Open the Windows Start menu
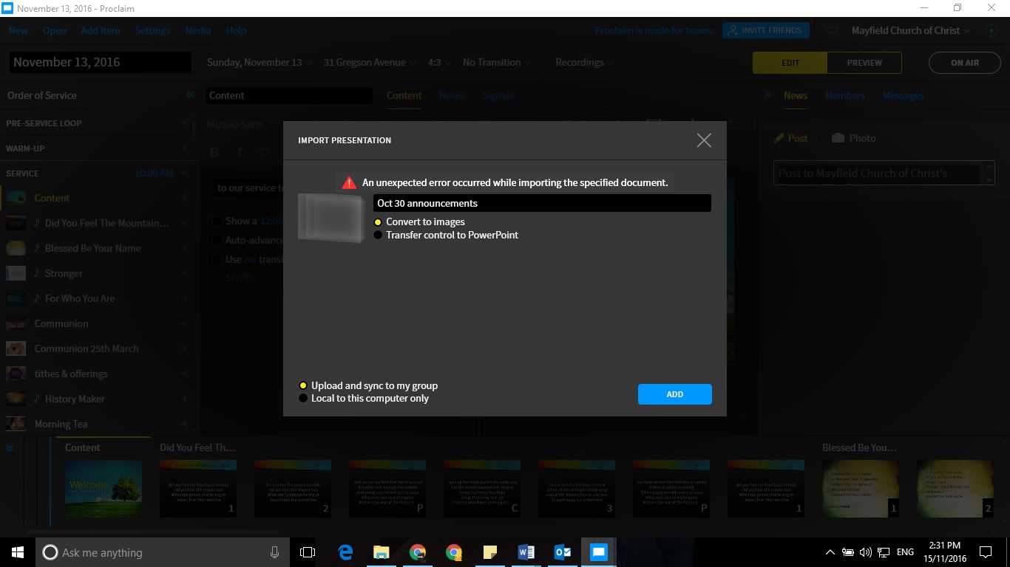Screen dimensions: 1010x567 pos(18,552)
